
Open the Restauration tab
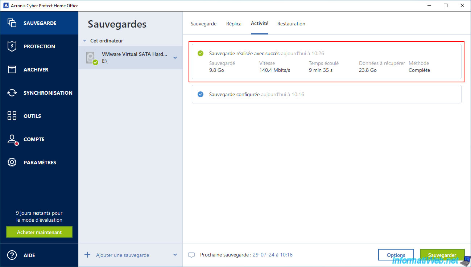(x=291, y=24)
